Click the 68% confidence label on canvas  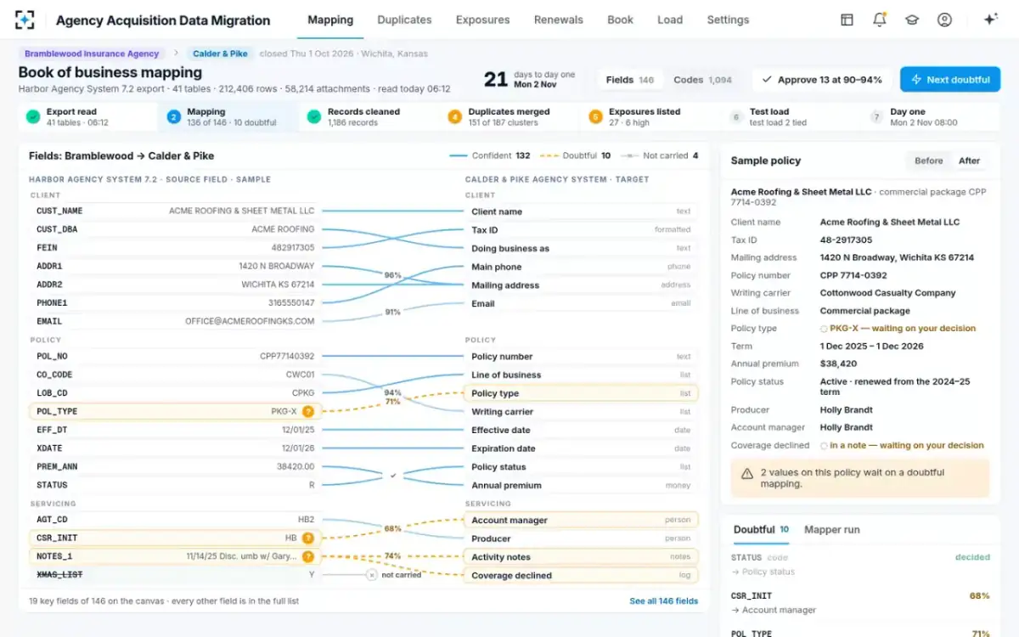click(392, 528)
